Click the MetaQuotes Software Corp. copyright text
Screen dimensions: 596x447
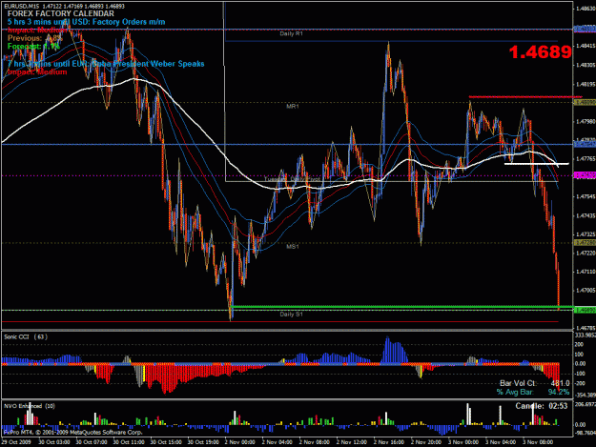pos(73,432)
